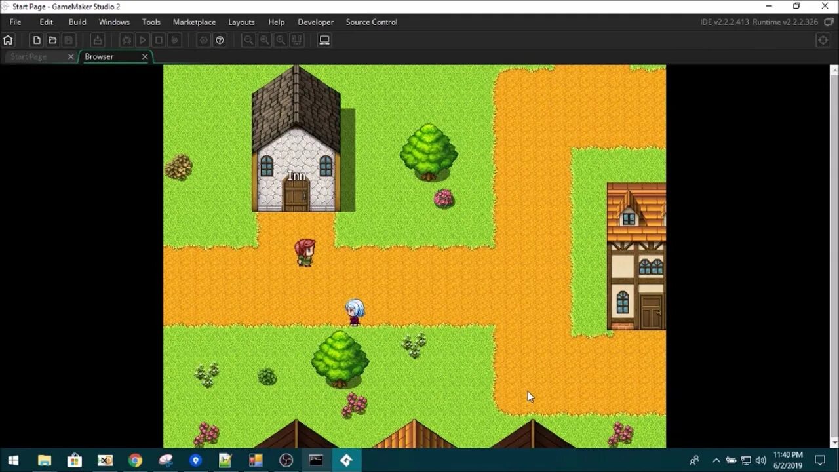The image size is (839, 472).
Task: Click the laptop icon in the toolbar
Action: pyautogui.click(x=324, y=40)
